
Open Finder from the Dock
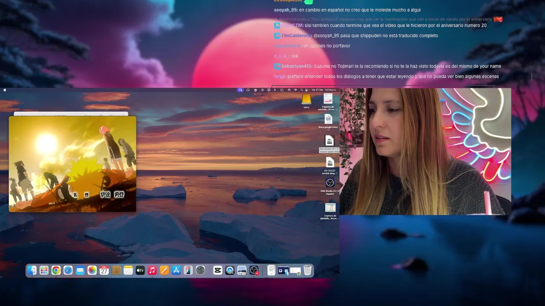click(x=32, y=270)
